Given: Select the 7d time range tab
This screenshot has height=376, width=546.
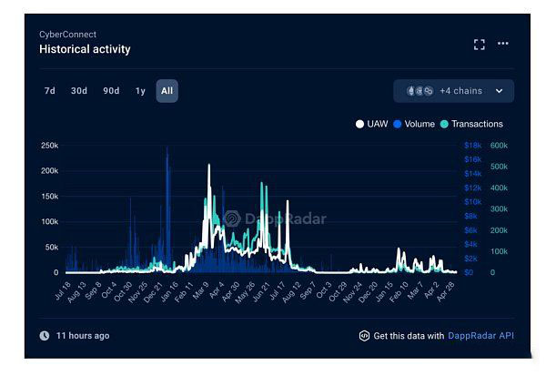Looking at the screenshot, I should tap(50, 91).
